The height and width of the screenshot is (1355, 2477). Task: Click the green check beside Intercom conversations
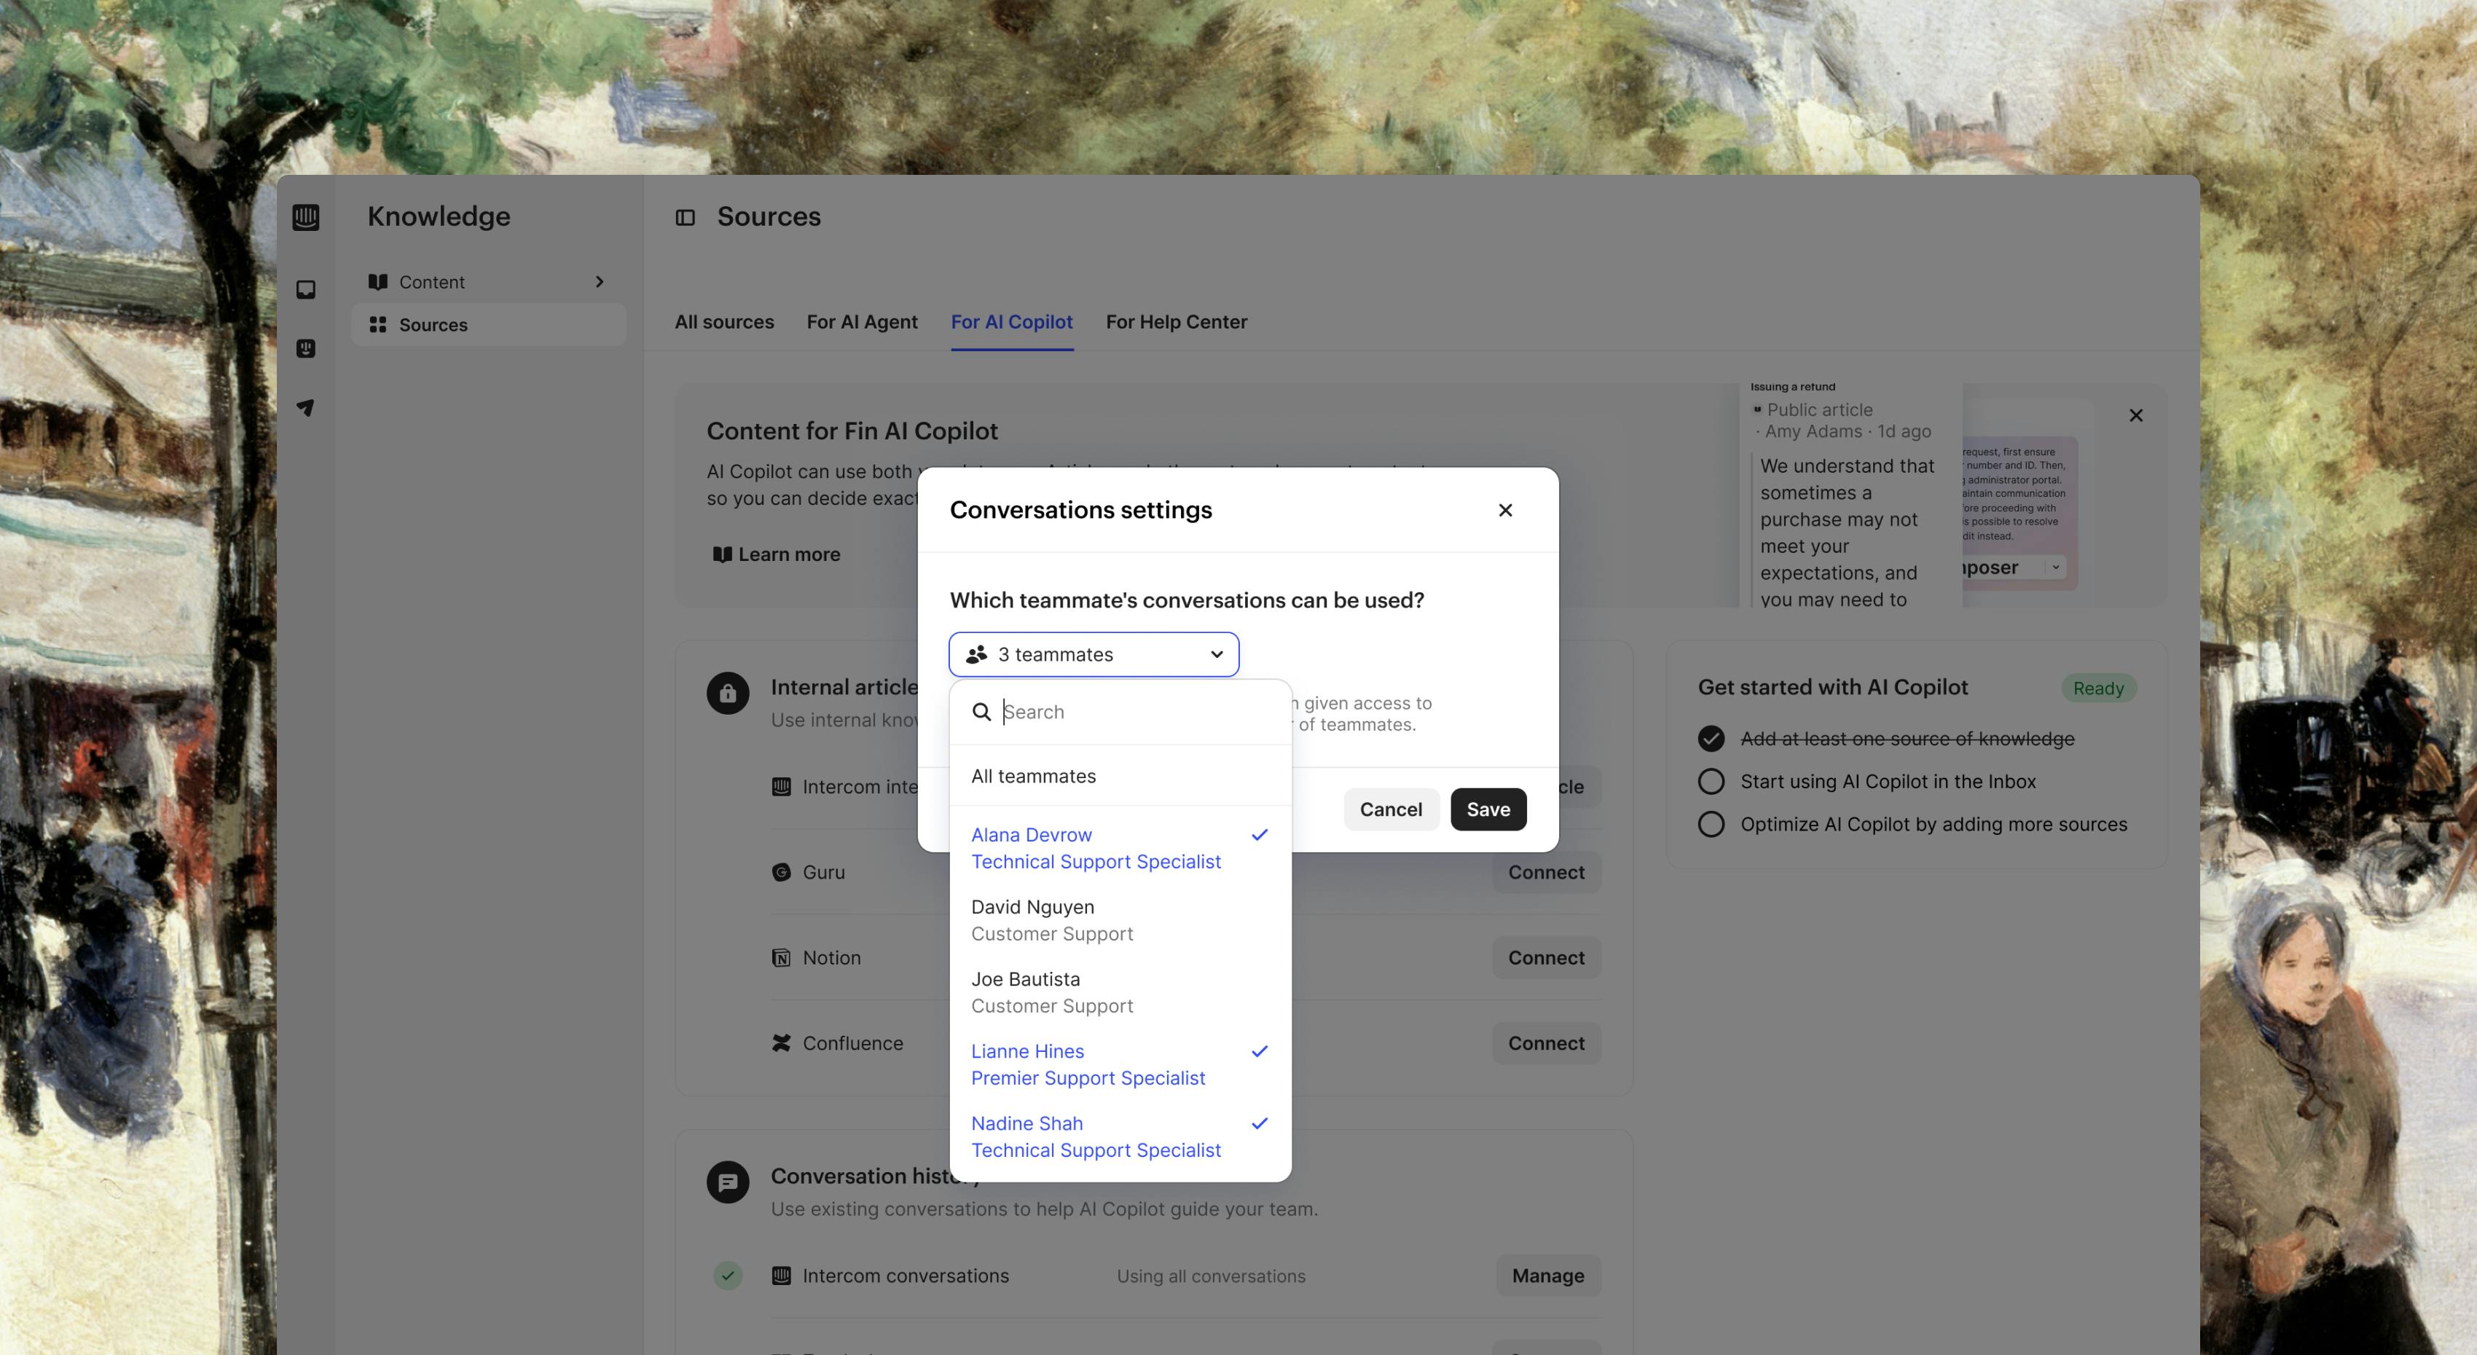(728, 1276)
